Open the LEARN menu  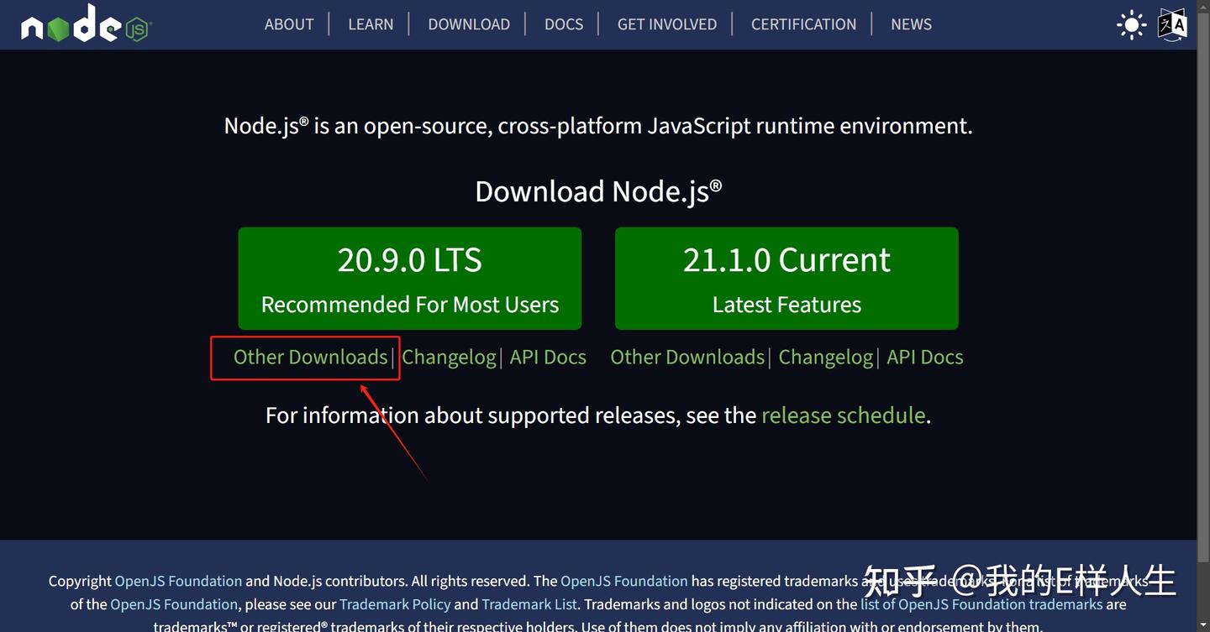pos(371,24)
